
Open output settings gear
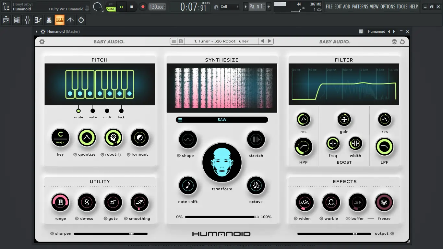click(x=392, y=234)
